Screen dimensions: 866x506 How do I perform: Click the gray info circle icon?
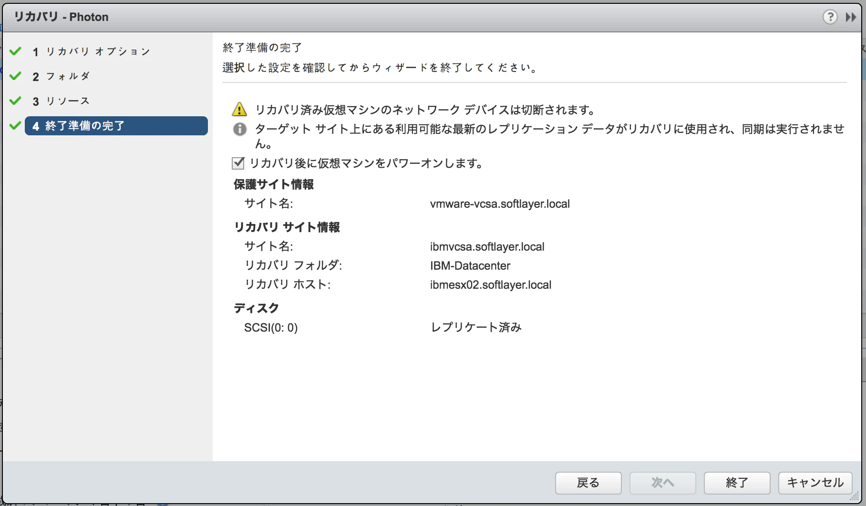240,129
